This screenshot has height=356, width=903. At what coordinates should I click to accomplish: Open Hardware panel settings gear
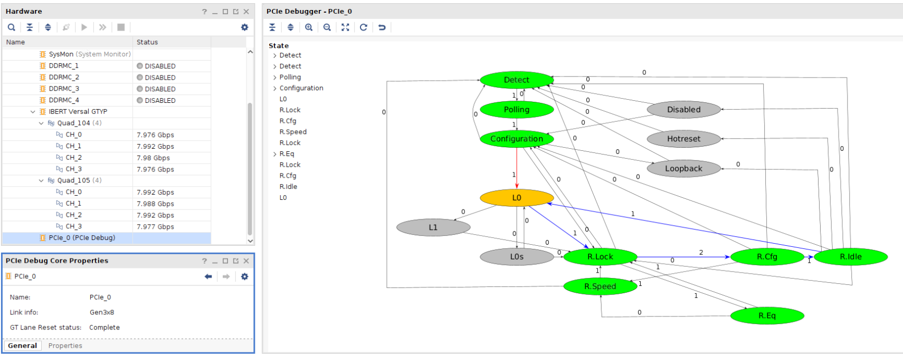click(x=244, y=27)
